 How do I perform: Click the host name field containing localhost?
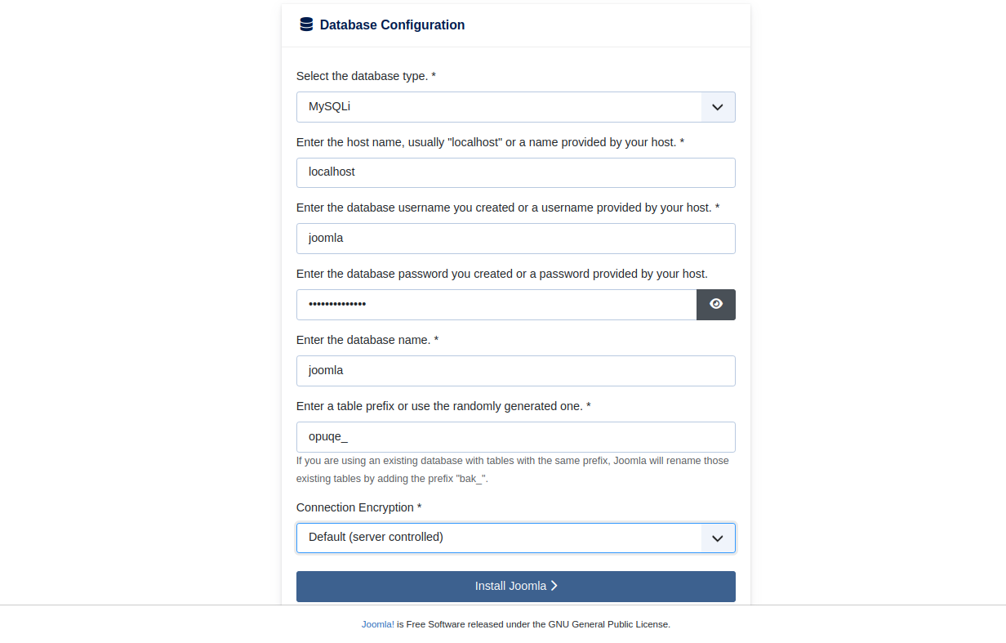point(515,172)
